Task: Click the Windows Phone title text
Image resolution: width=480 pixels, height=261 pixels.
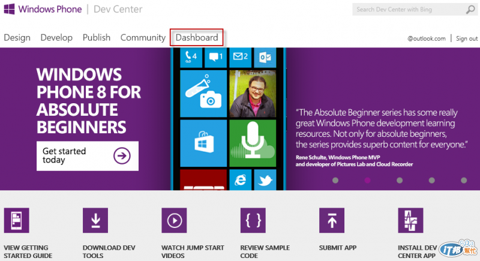Action: click(50, 9)
